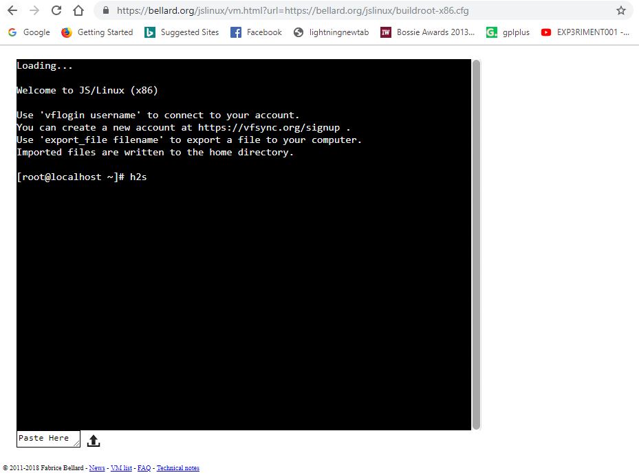Open the Google bookmark
This screenshot has width=639, height=475.
click(x=28, y=32)
